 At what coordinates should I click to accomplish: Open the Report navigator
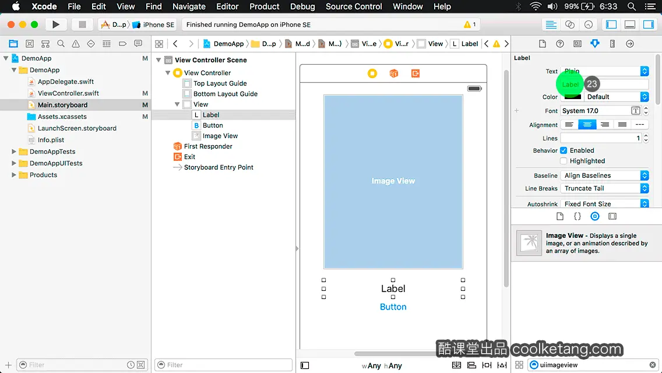[x=138, y=44]
